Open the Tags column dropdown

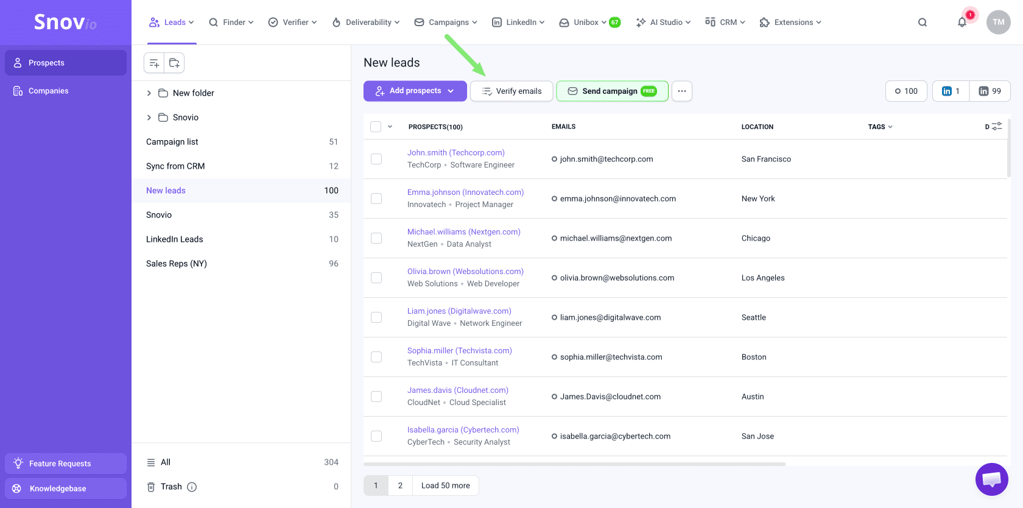tap(880, 127)
